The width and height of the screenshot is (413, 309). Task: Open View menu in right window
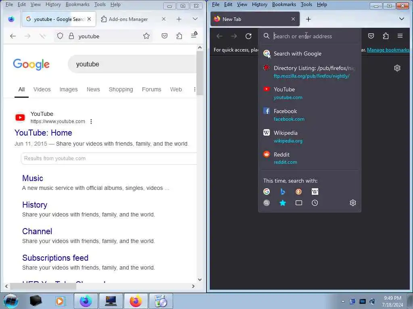pos(242,4)
